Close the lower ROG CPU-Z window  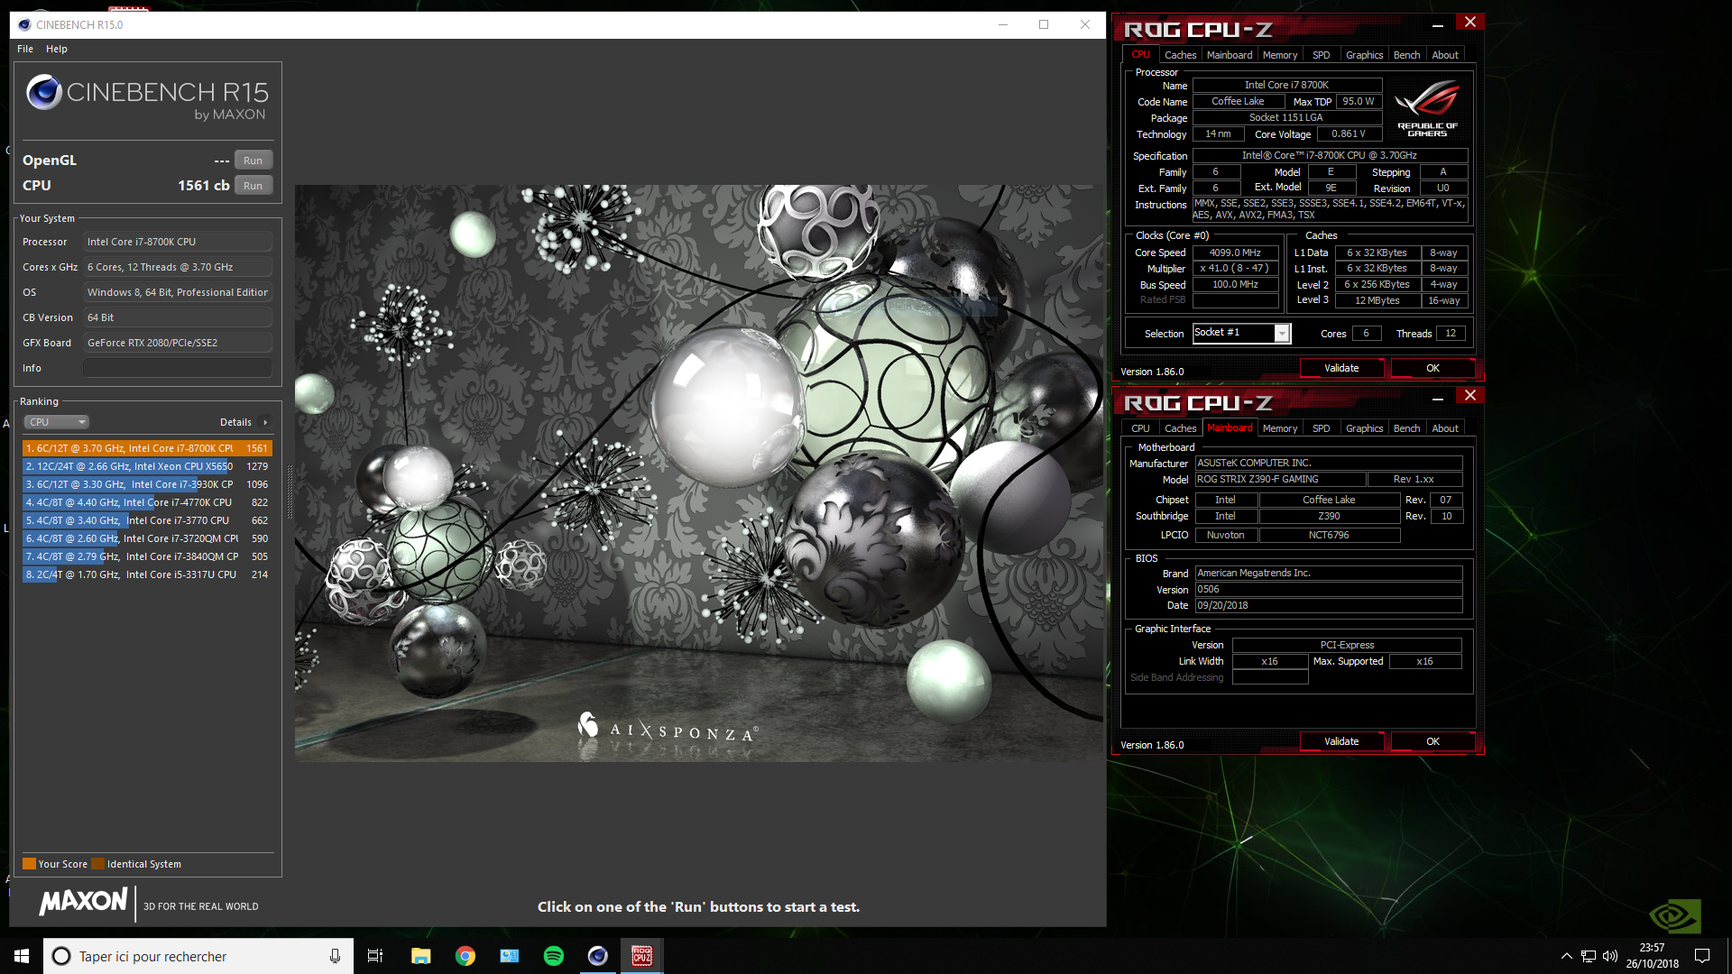(x=1470, y=395)
